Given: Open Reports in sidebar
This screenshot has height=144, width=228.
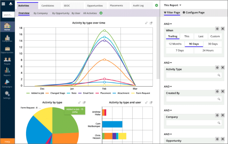Looking at the screenshot, I should (7, 72).
